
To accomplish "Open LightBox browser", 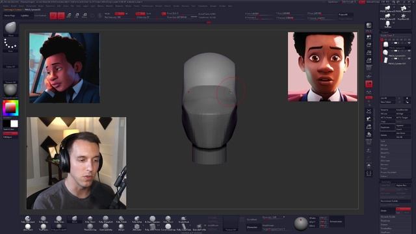I will (x=25, y=16).
